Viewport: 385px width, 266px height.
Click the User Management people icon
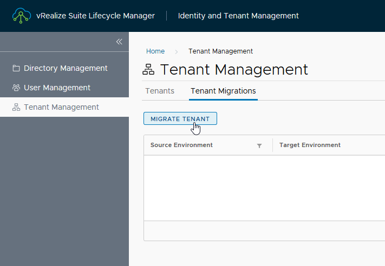pyautogui.click(x=16, y=88)
